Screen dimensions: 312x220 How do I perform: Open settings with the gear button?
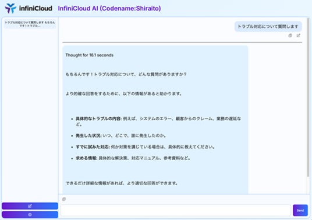[30, 215]
